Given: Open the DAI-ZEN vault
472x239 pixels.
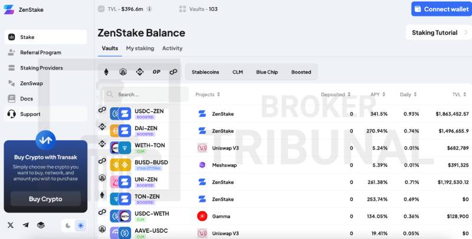Looking at the screenshot, I should click(285, 131).
